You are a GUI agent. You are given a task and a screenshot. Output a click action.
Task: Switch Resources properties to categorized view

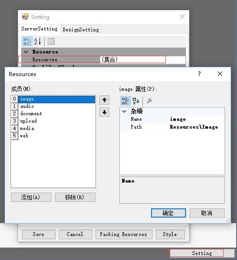click(125, 100)
